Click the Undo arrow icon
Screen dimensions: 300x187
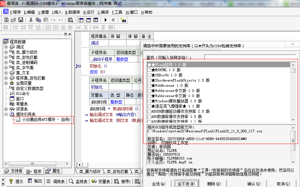click(61, 20)
